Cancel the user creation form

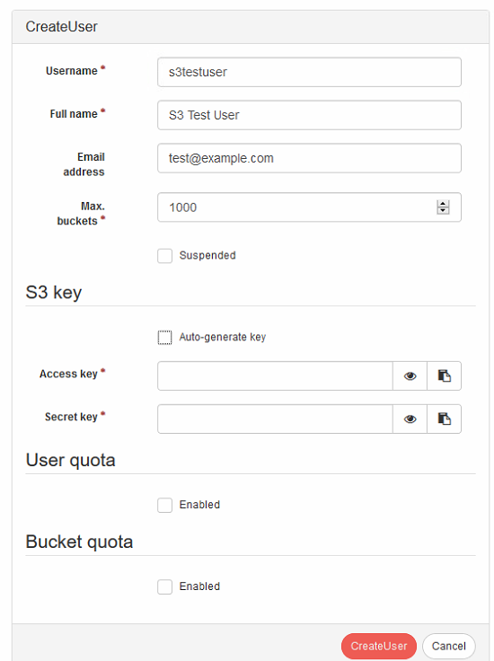[x=449, y=646]
